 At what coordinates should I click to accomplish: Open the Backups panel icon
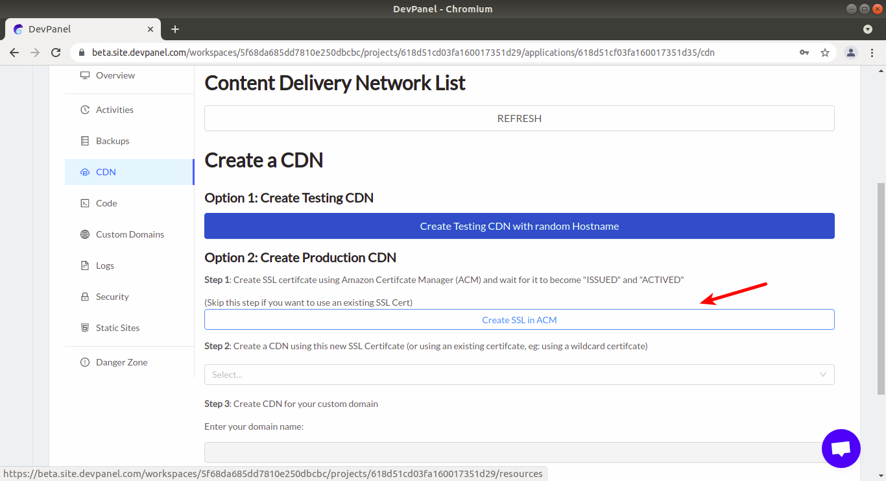click(85, 140)
